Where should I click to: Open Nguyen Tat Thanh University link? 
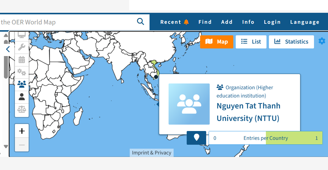pos(248,112)
